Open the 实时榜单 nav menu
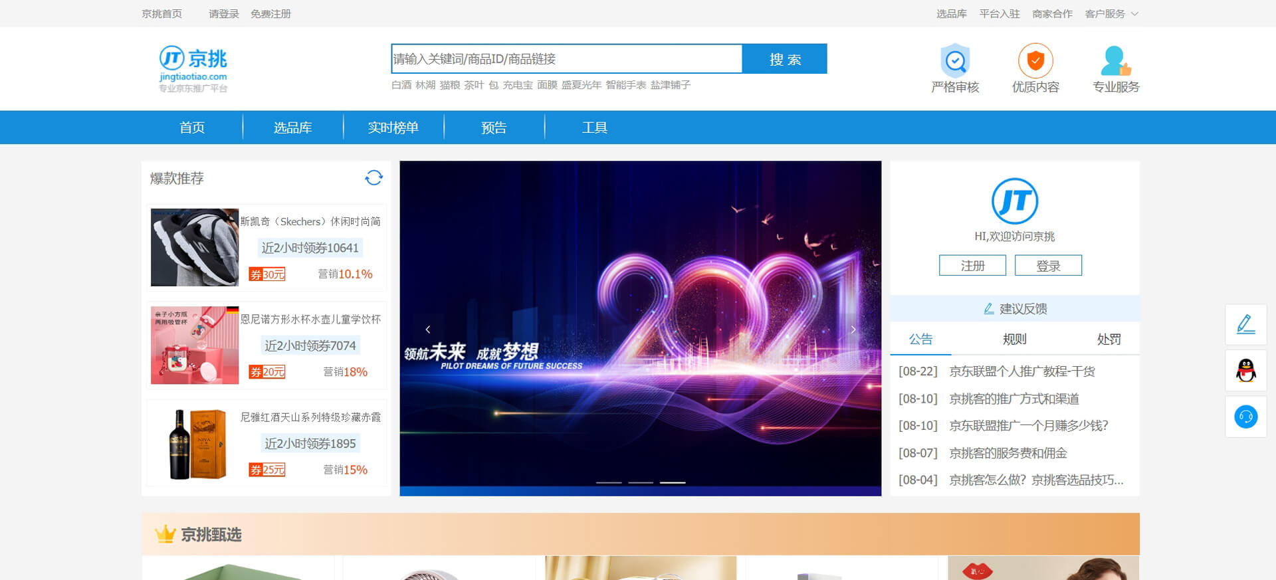Screen dimensions: 1276x580 (393, 128)
